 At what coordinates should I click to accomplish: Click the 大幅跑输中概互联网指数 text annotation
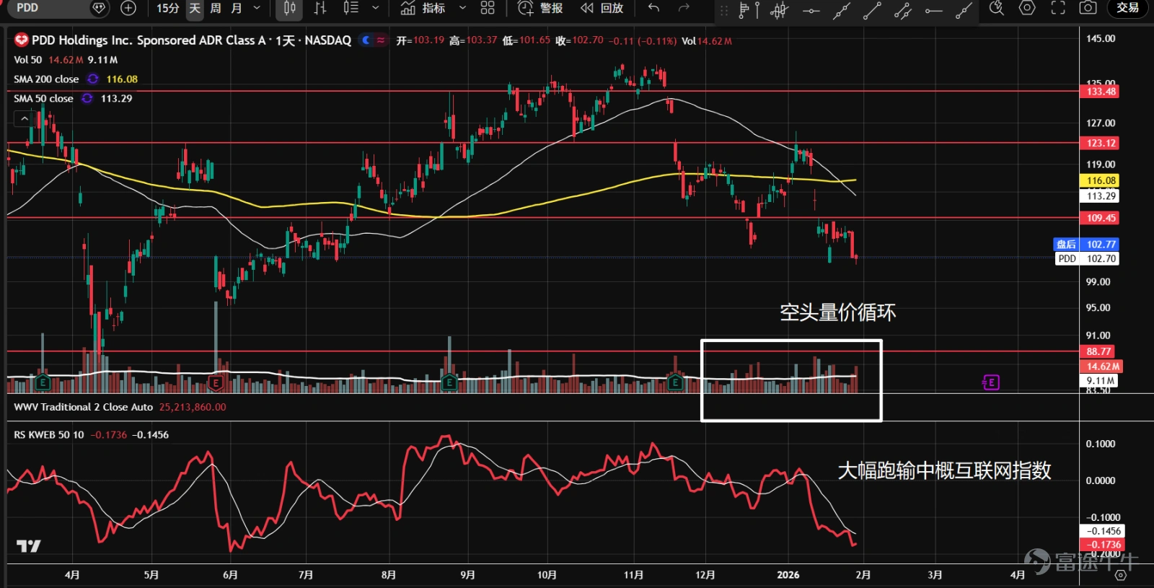[944, 470]
